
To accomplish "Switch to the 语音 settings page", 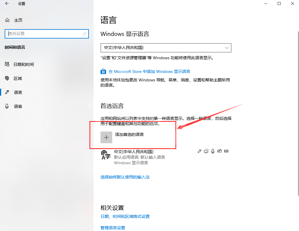I will (x=18, y=106).
